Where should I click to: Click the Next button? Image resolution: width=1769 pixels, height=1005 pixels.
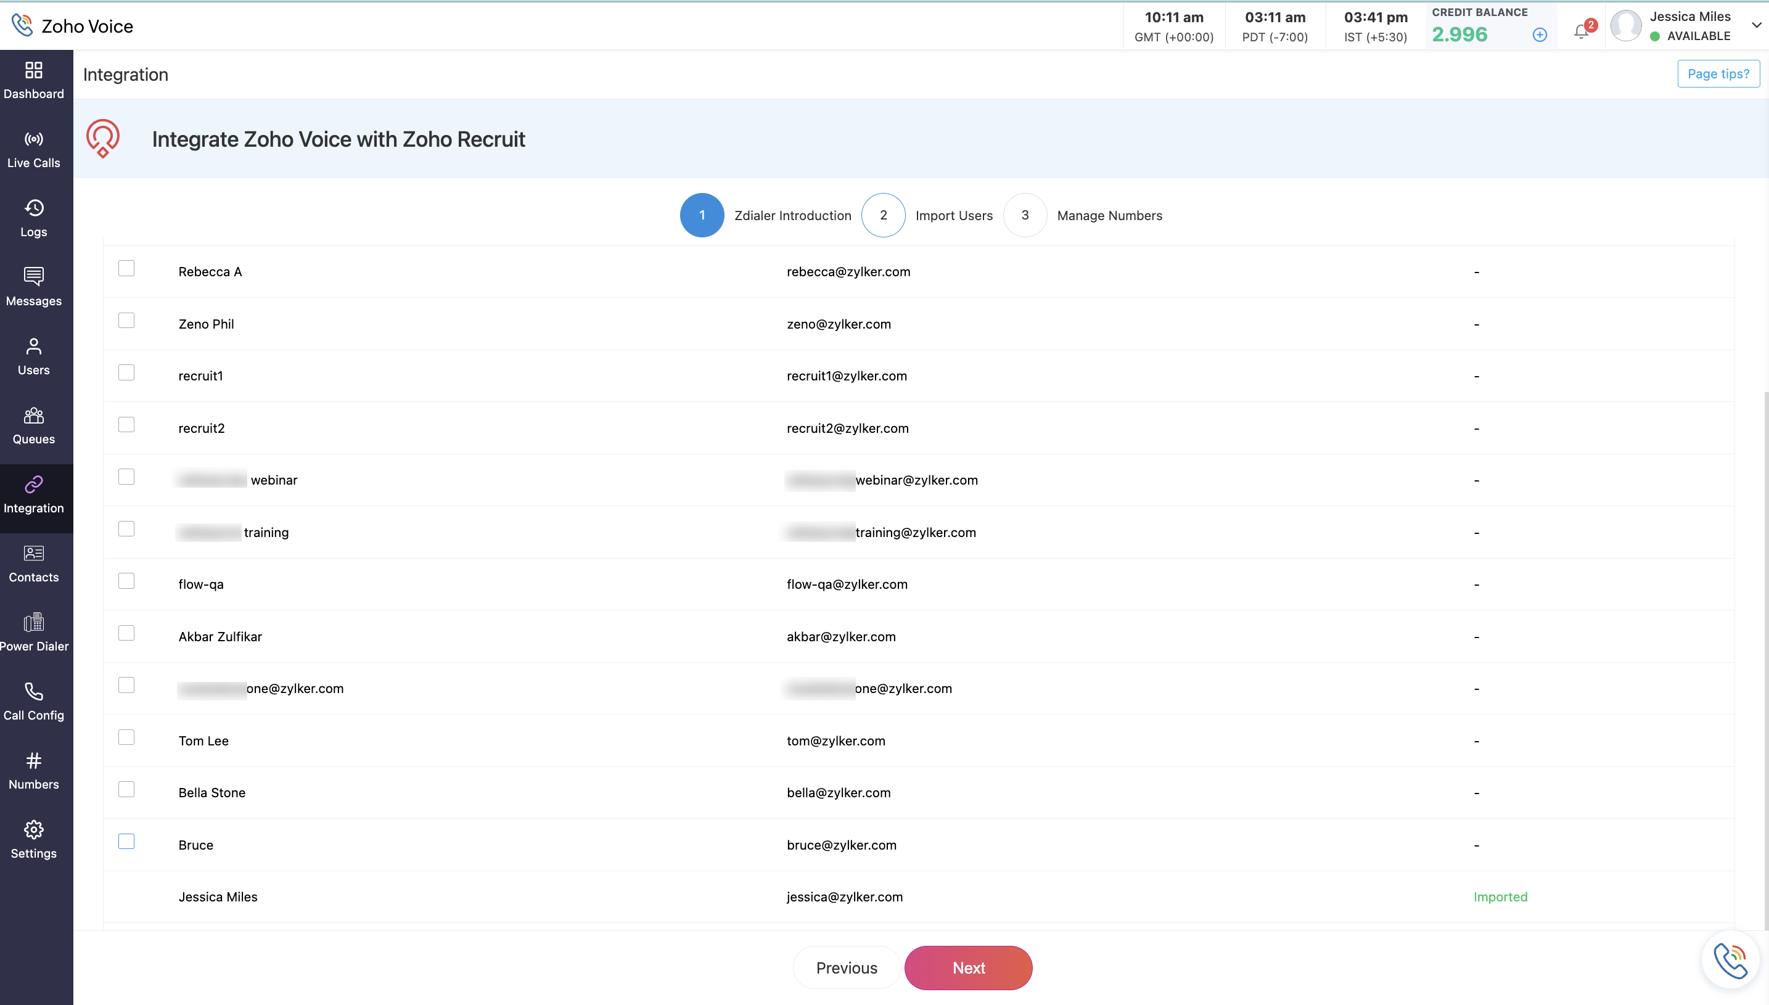point(967,968)
